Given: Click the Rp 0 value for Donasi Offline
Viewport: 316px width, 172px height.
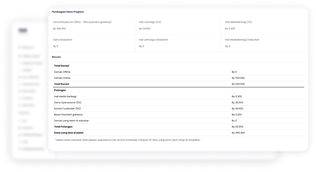Looking at the screenshot, I should 234,72.
